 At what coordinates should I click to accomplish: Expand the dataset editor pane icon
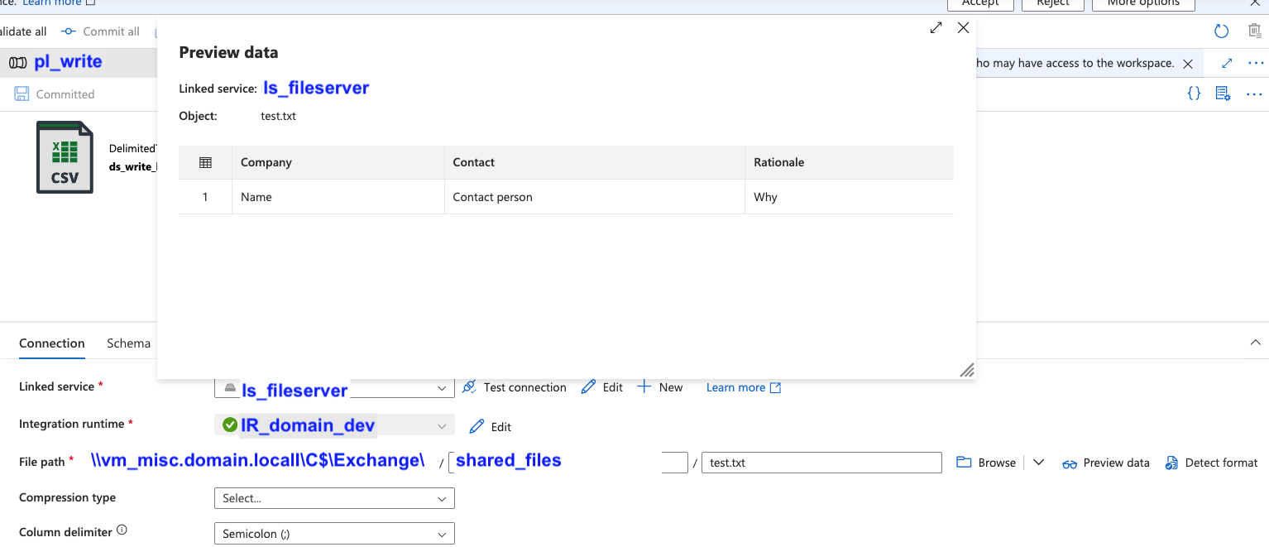pos(1228,64)
